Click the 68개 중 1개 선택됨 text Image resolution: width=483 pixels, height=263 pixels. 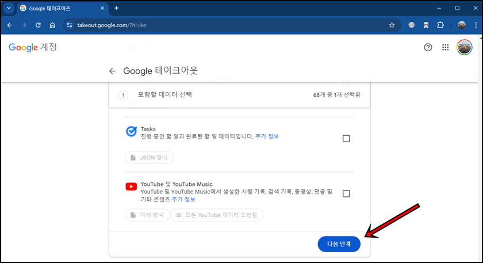tap(337, 95)
